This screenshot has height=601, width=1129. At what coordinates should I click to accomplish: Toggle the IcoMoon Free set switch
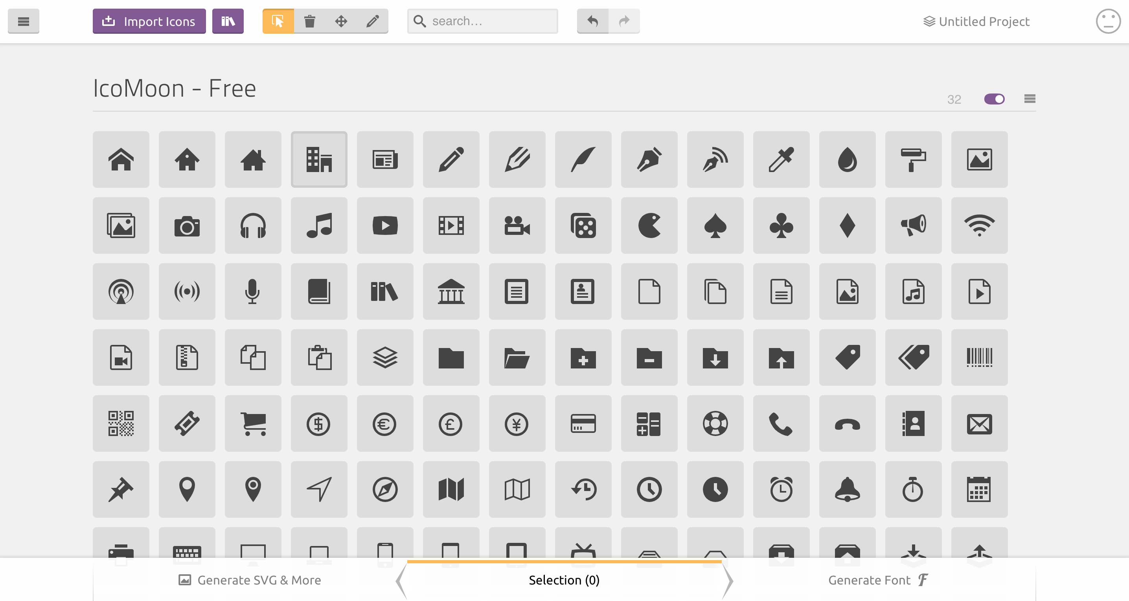pyautogui.click(x=995, y=99)
